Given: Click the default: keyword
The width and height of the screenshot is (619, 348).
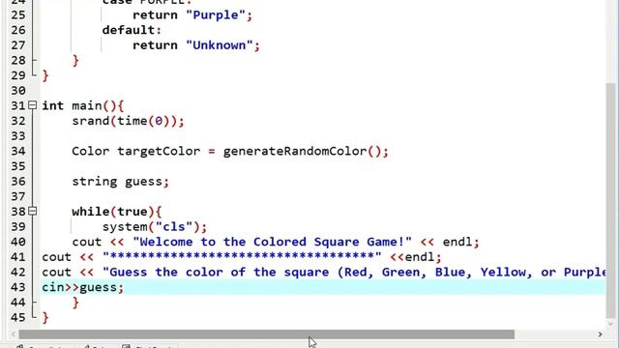Looking at the screenshot, I should click(132, 30).
